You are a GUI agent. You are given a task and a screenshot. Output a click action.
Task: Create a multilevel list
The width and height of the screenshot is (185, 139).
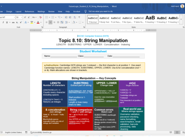click(59, 17)
